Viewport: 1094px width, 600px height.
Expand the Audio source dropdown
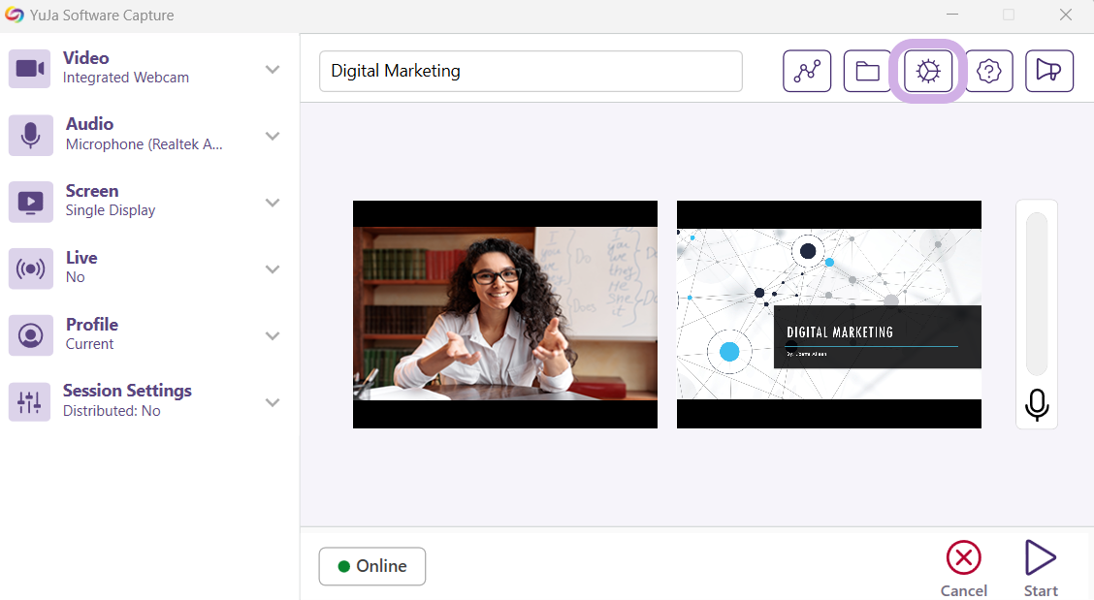pyautogui.click(x=273, y=136)
